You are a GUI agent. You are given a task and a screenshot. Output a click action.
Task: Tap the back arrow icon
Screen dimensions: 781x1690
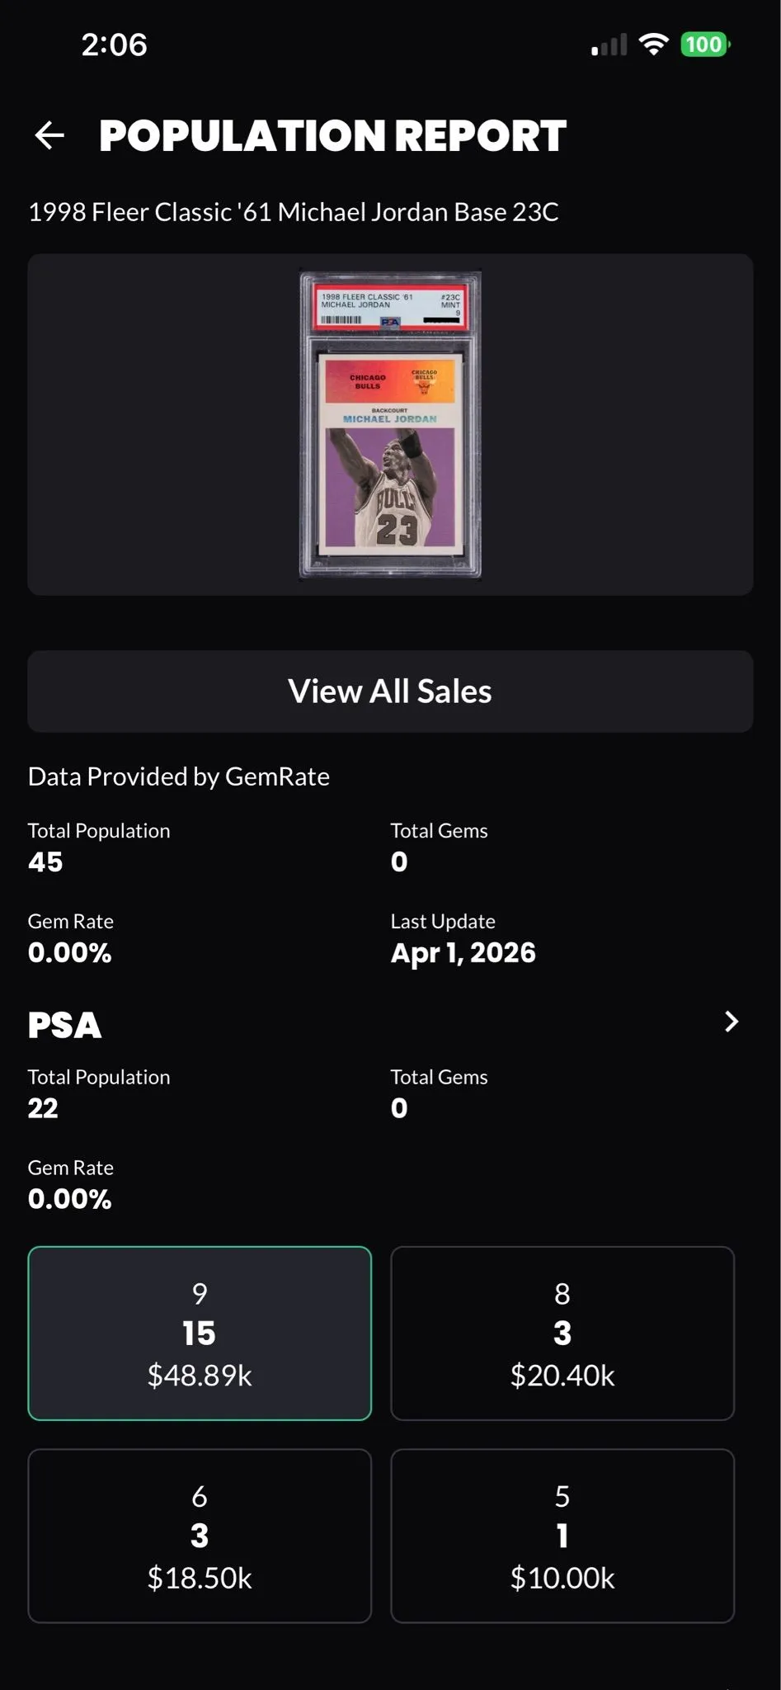(x=49, y=135)
